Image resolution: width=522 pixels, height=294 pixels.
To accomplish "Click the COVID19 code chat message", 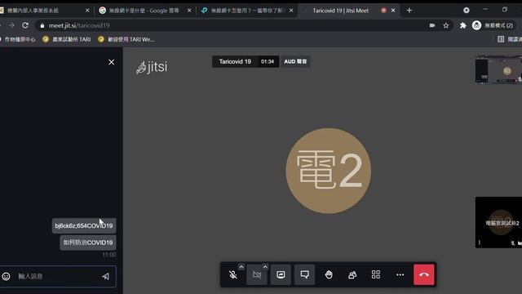I will [x=84, y=225].
